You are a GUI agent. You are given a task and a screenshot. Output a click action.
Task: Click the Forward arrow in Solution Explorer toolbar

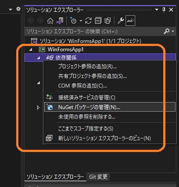click(40, 21)
